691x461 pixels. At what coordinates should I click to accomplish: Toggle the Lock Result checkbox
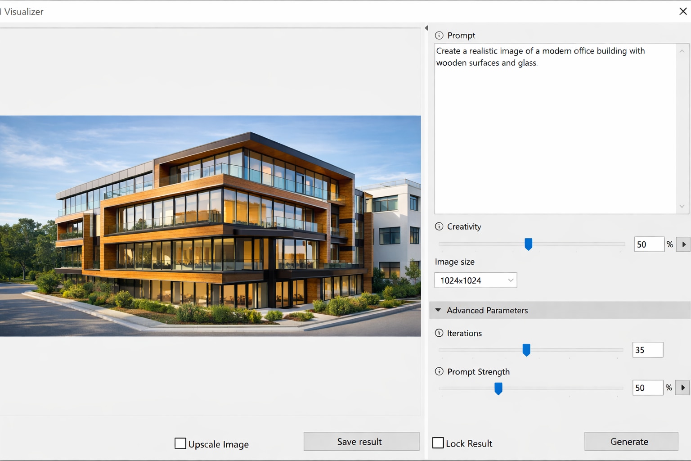tap(438, 443)
